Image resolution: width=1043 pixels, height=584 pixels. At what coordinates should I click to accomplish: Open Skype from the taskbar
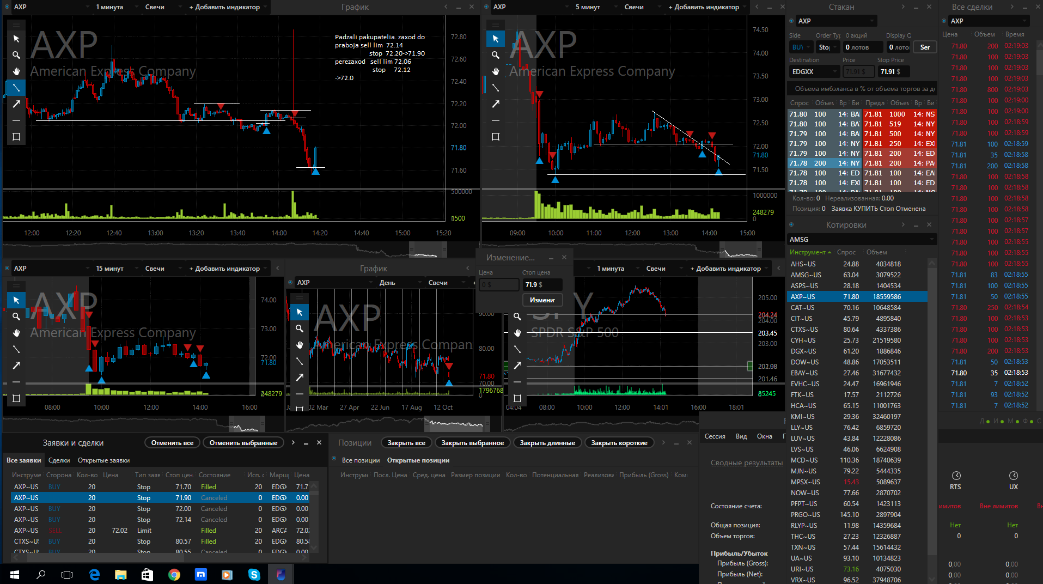tap(254, 574)
